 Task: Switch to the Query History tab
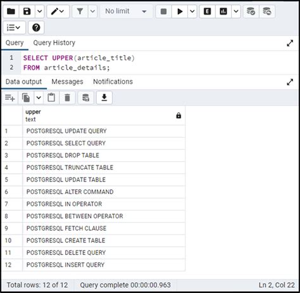point(54,43)
